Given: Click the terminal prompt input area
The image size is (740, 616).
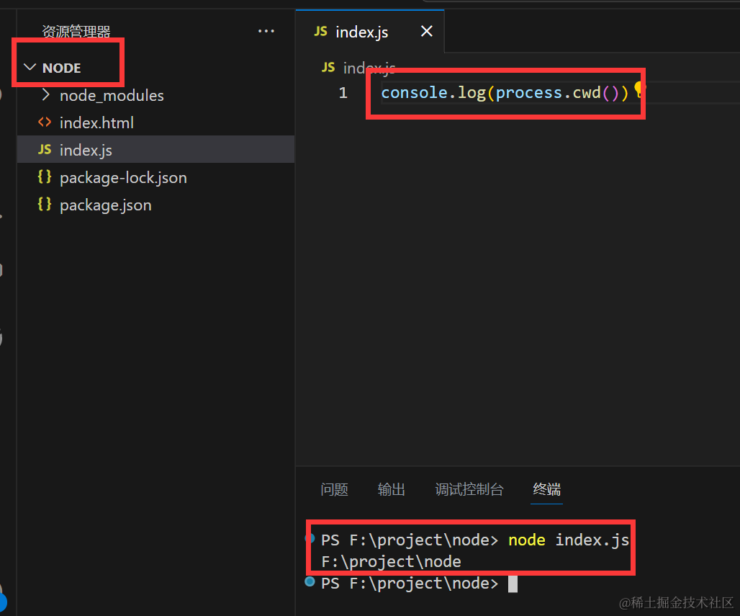Looking at the screenshot, I should point(513,584).
